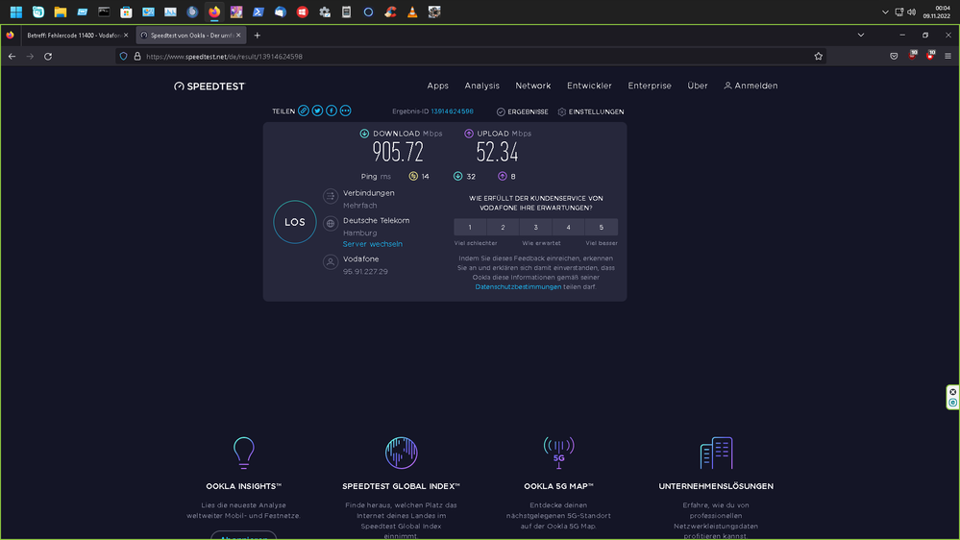
Task: Reload the current page
Action: (48, 57)
